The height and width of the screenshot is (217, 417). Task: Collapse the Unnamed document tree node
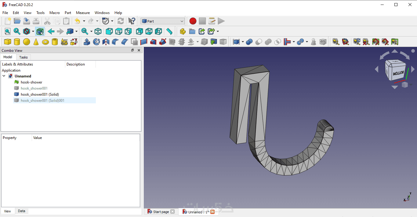tap(4, 76)
